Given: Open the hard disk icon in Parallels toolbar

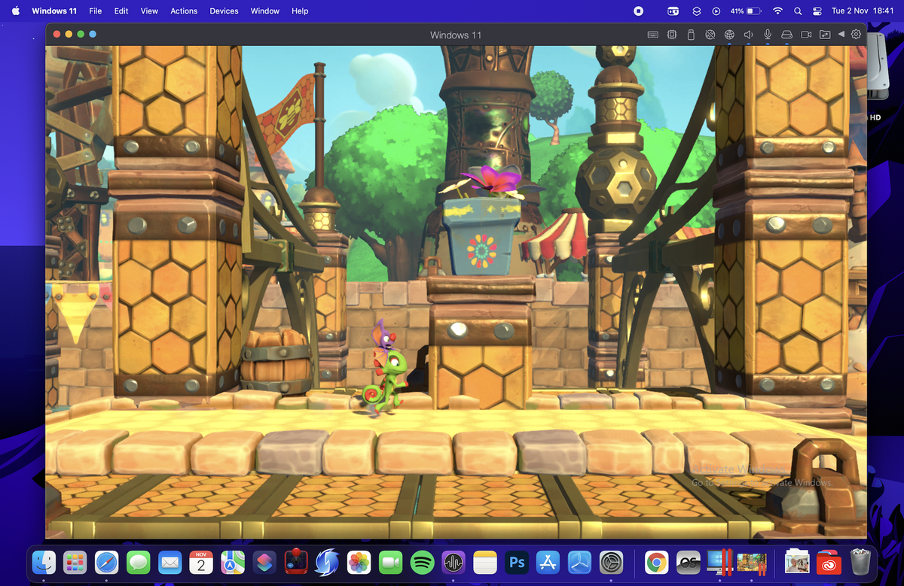Looking at the screenshot, I should (x=786, y=34).
